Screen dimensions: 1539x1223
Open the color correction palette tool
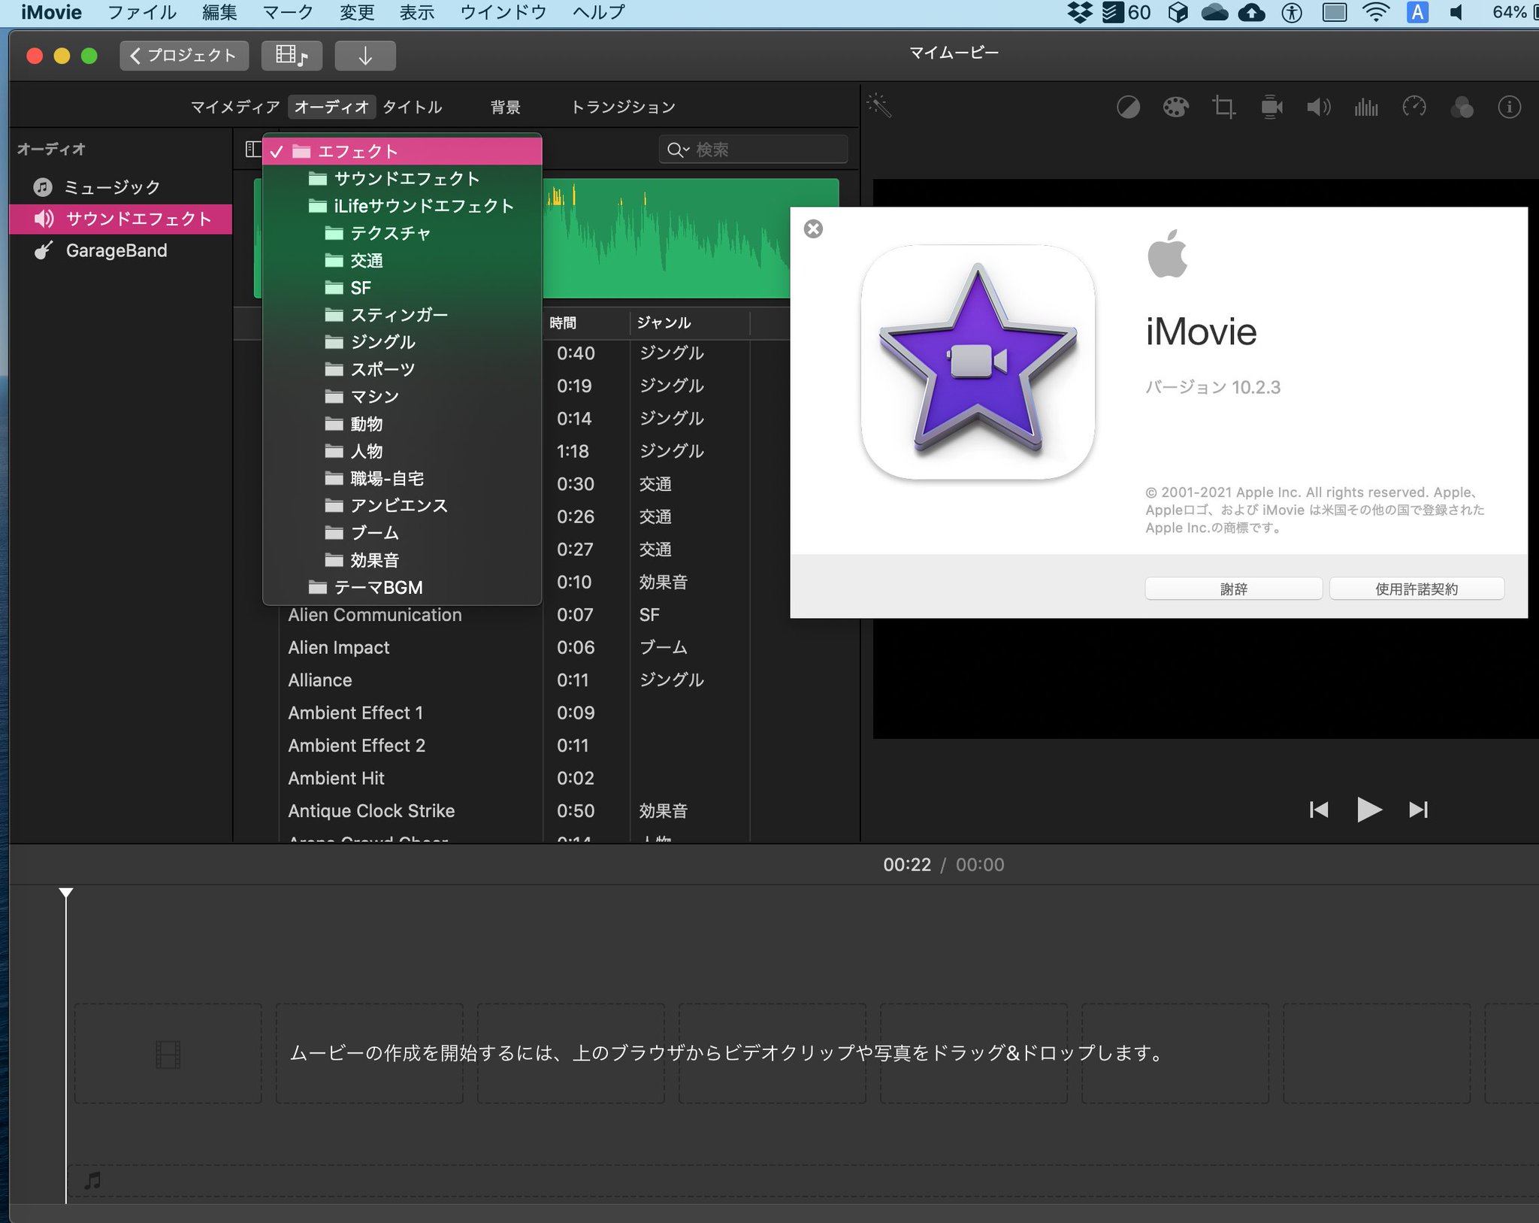tap(1176, 107)
